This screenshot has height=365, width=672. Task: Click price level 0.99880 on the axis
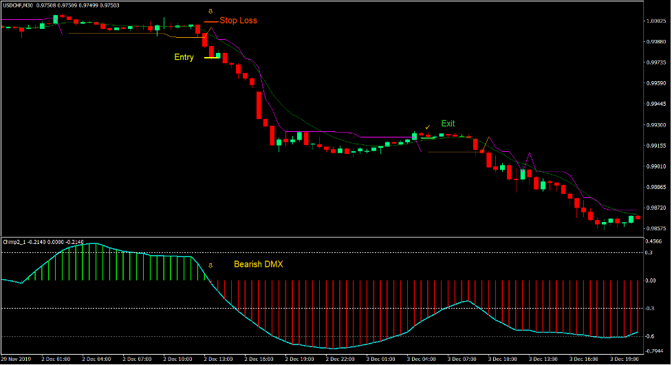(x=655, y=42)
